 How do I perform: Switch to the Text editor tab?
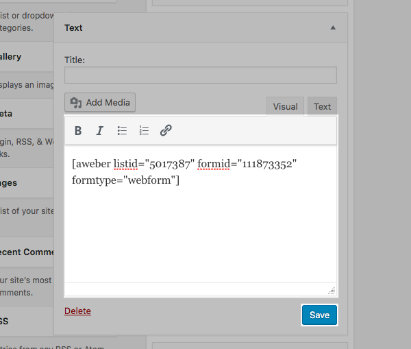click(322, 106)
